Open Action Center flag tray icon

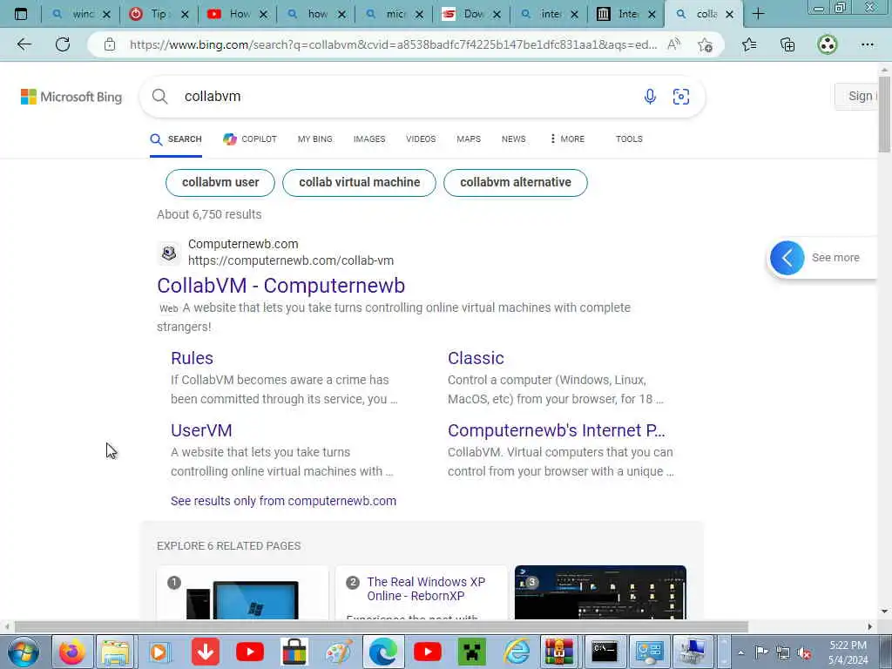coord(761,652)
